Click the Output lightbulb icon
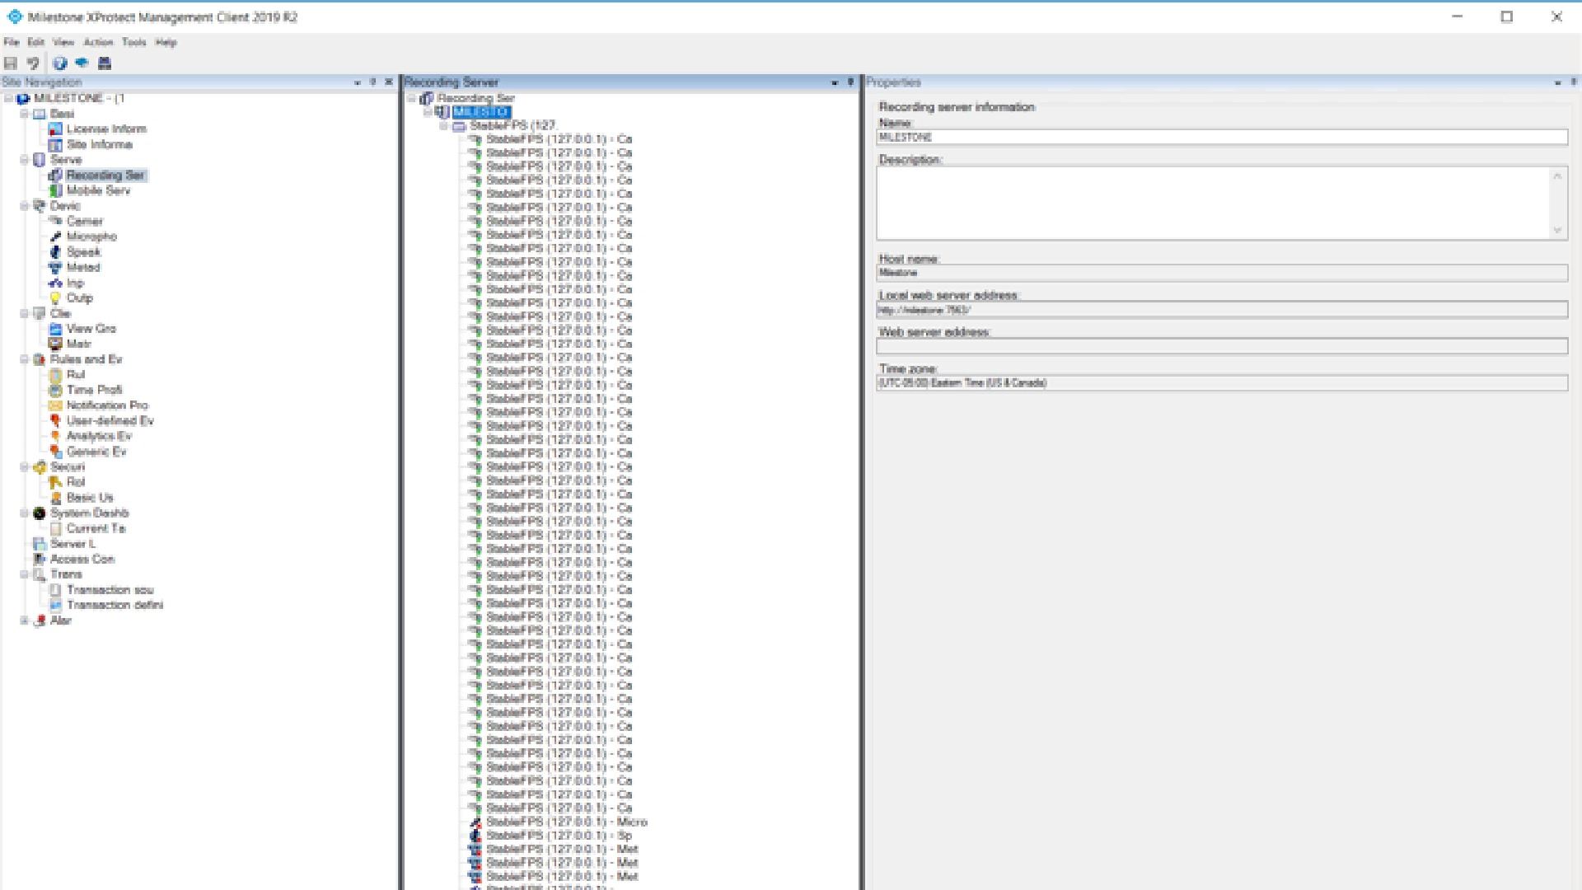This screenshot has width=1582, height=890. 55,298
